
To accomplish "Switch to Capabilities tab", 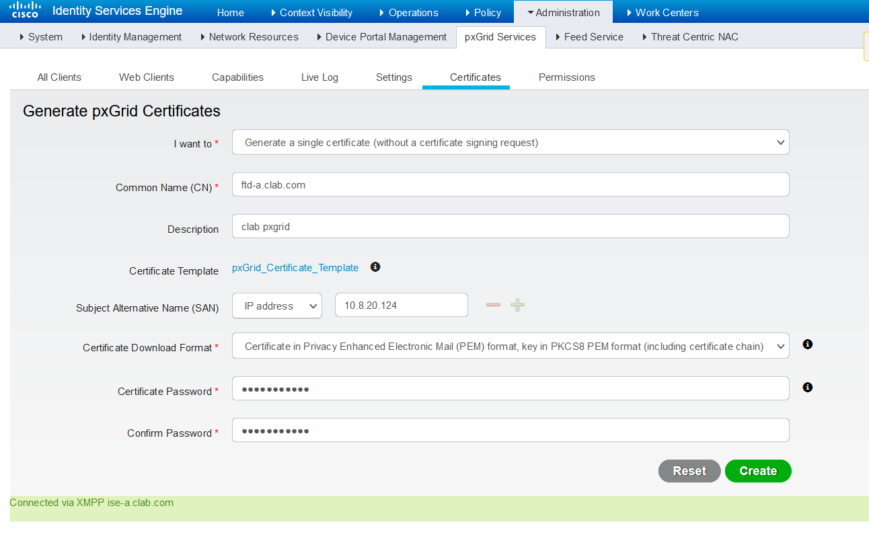I will tap(237, 77).
